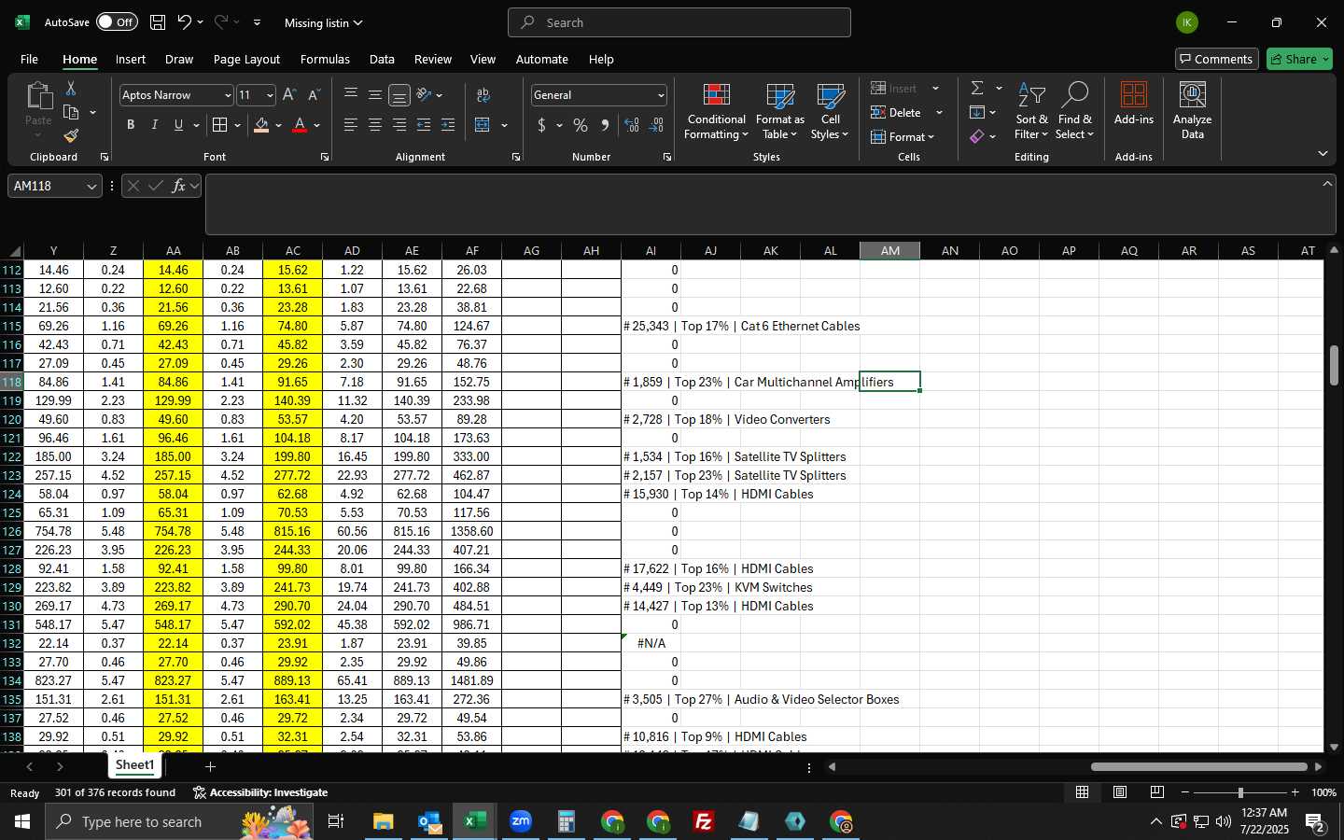Click the Name Box showing AM118

coord(54,187)
